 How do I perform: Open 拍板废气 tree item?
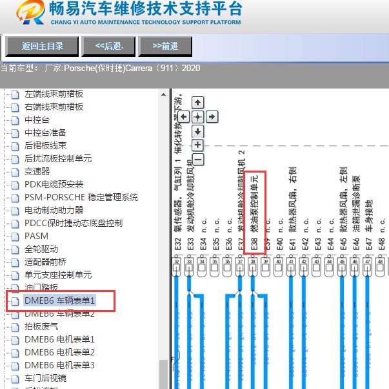click(x=41, y=326)
